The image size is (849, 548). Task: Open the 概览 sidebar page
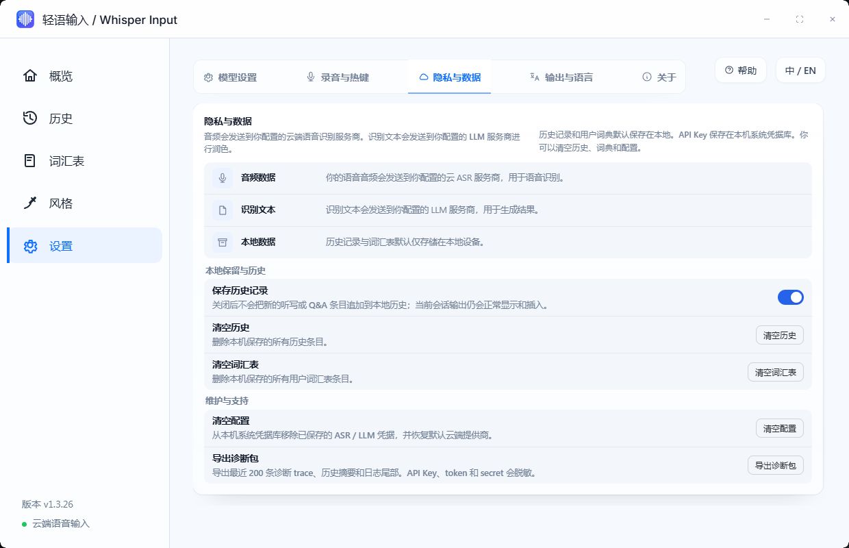[84, 75]
